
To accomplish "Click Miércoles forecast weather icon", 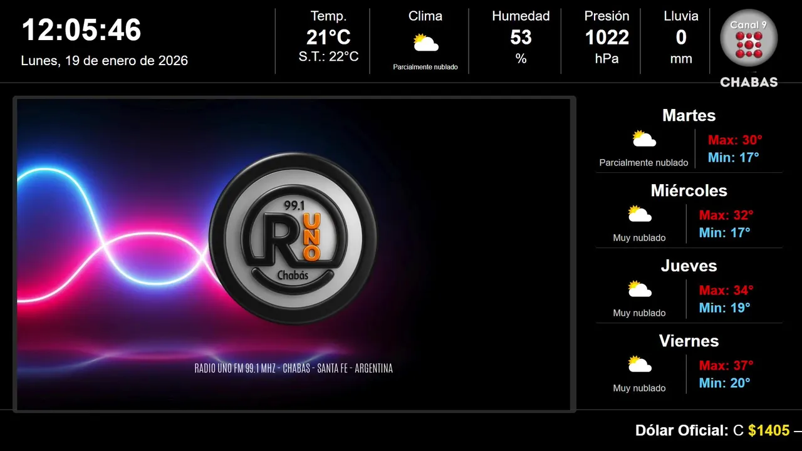I will [639, 214].
